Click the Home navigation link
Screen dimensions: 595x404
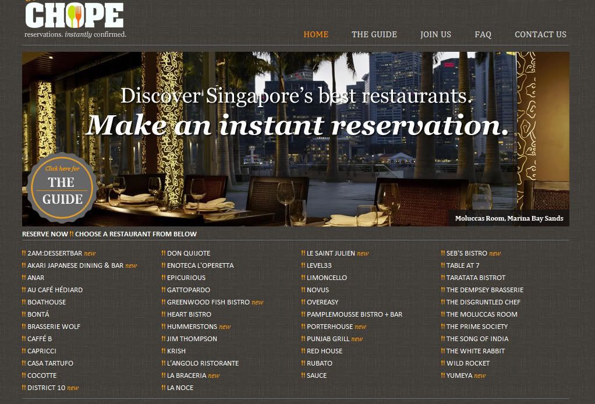(x=316, y=34)
